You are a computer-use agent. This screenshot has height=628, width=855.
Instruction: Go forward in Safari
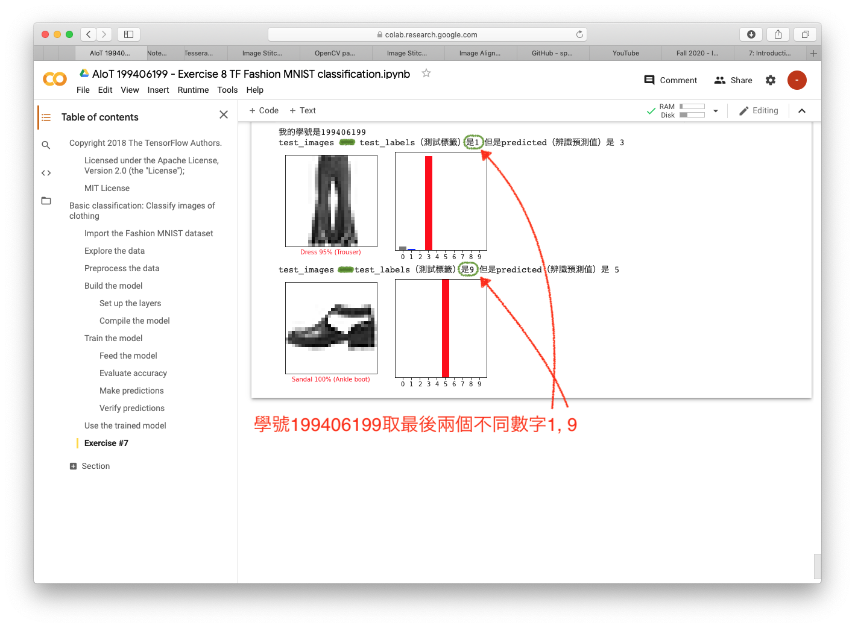click(x=104, y=34)
